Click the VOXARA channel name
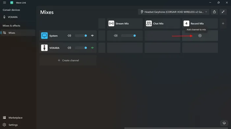This screenshot has width=231, height=129. tap(54, 48)
